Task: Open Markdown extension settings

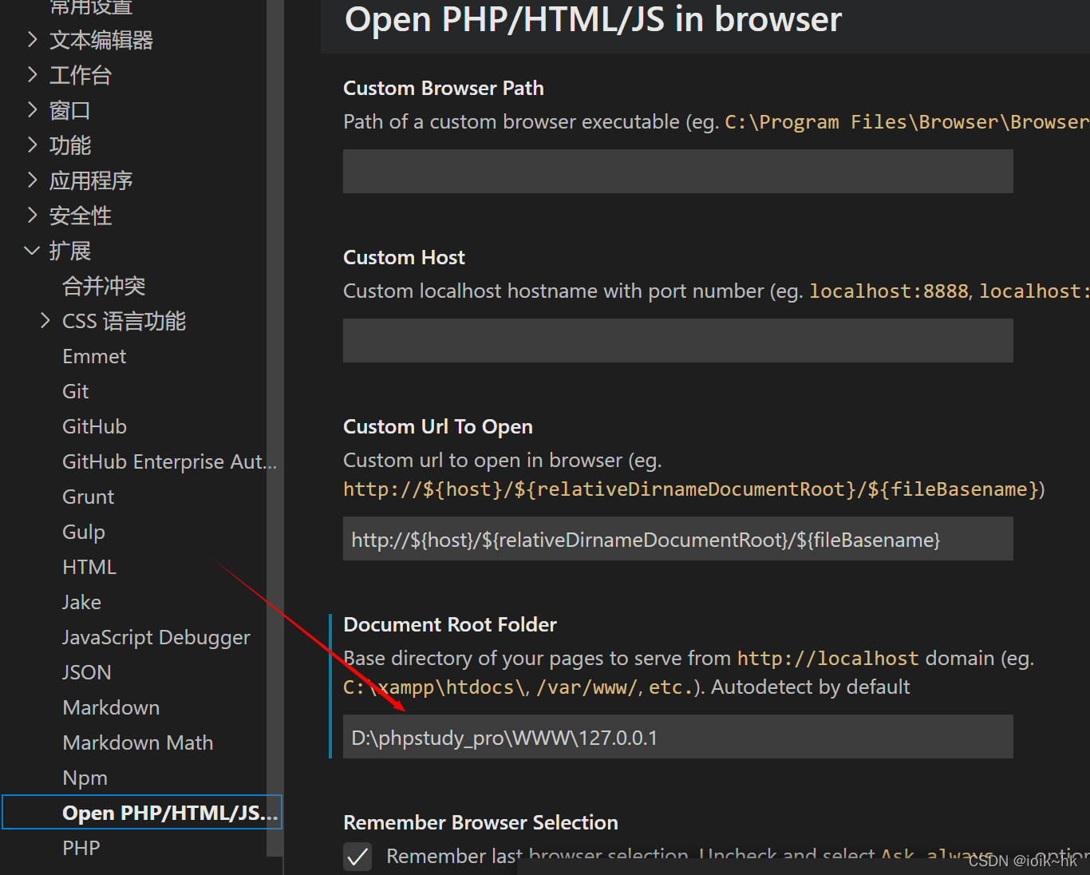Action: (x=111, y=707)
